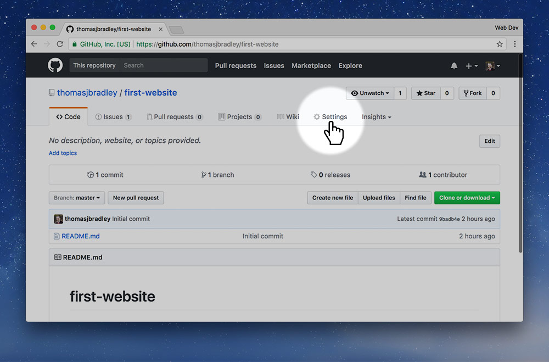
Task: Open Issues in top nav
Action: pyautogui.click(x=274, y=66)
